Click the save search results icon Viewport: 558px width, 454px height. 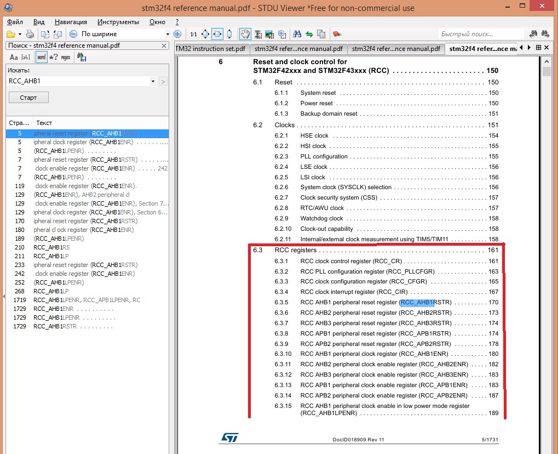coord(82,57)
